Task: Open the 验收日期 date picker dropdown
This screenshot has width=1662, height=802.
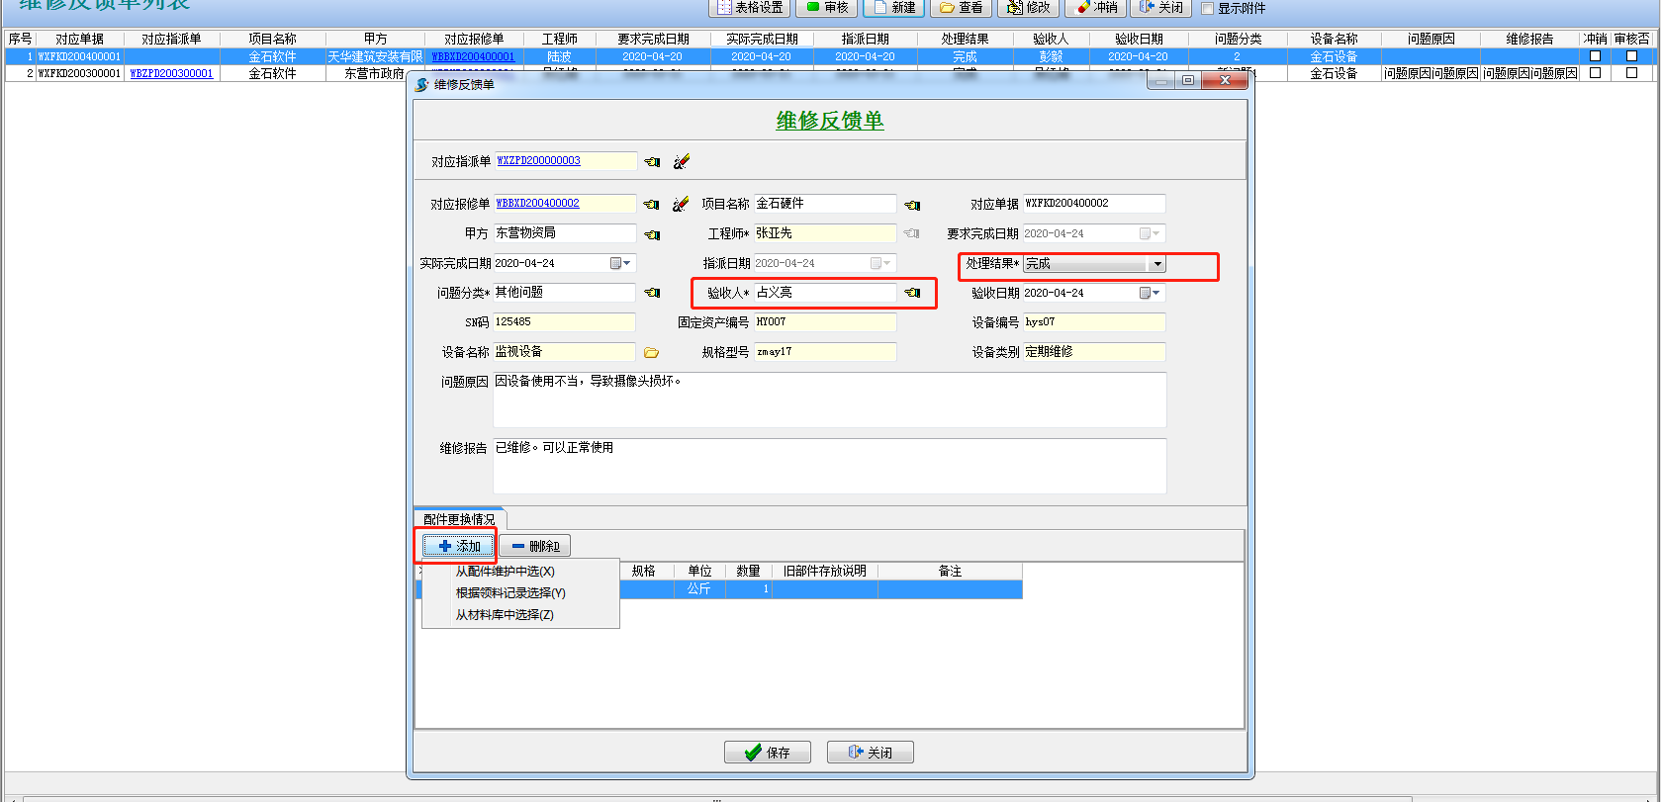Action: click(1149, 293)
